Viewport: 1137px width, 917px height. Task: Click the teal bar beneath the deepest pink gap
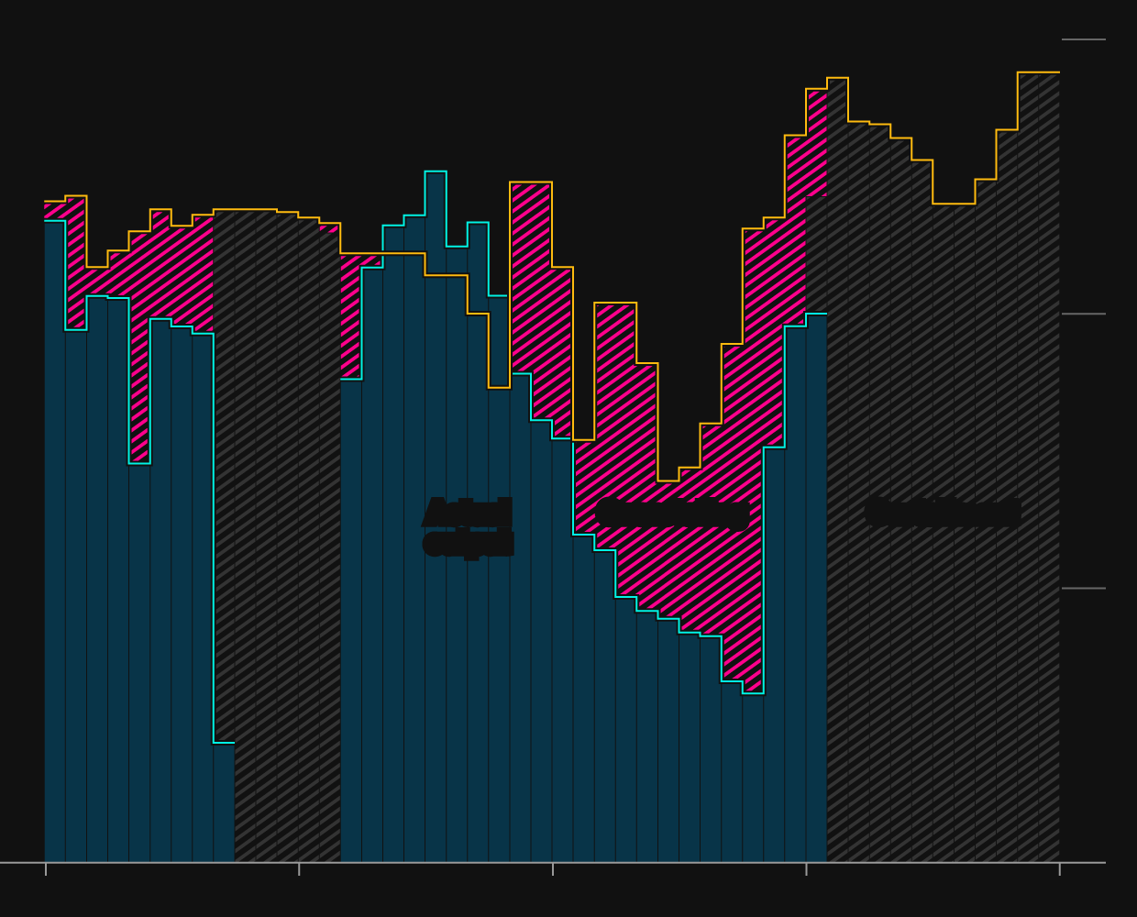tap(753, 778)
